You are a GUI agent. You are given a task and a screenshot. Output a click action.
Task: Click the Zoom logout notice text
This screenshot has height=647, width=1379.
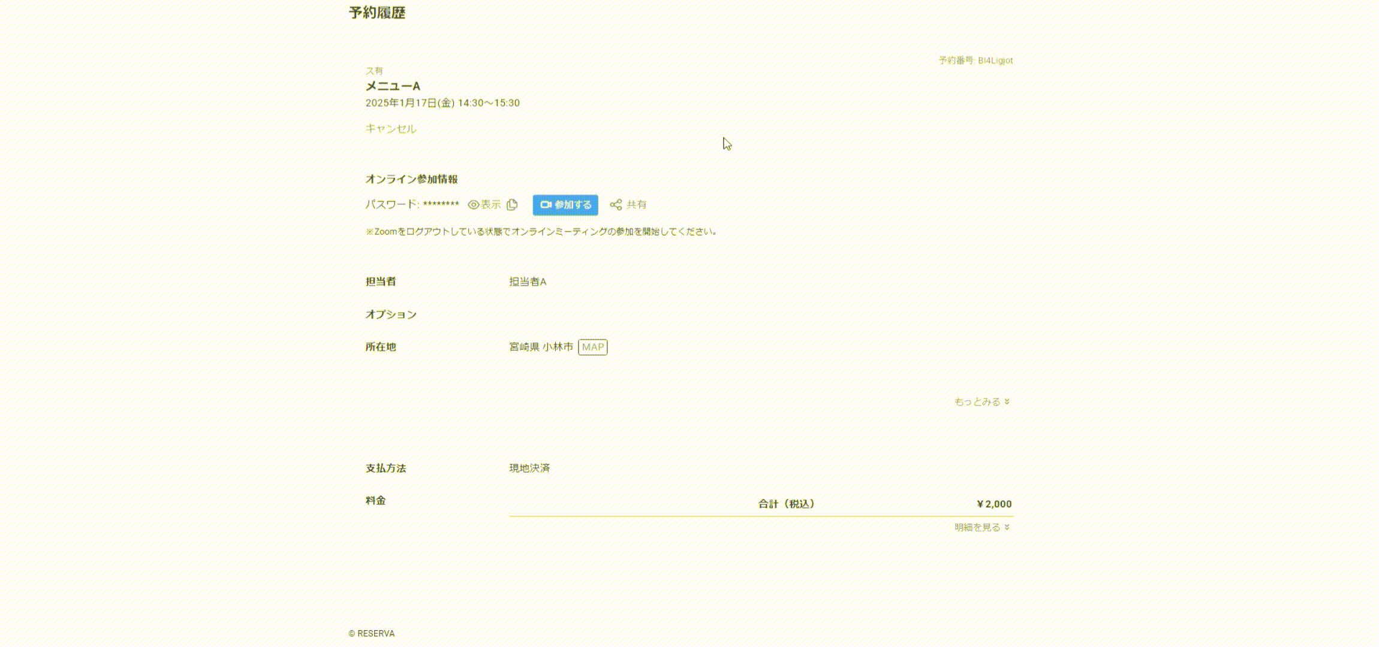tap(542, 232)
